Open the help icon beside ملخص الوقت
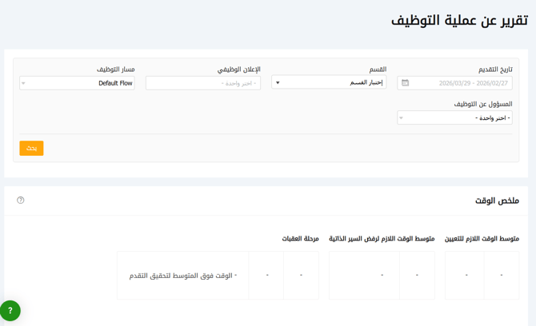The width and height of the screenshot is (536, 326). point(21,201)
